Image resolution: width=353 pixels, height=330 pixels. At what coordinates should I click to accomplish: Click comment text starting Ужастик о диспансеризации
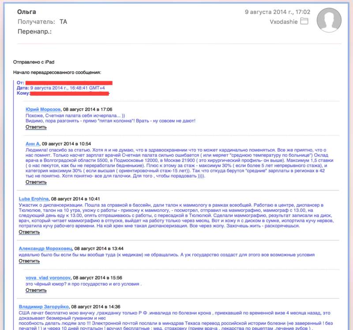pos(176,215)
